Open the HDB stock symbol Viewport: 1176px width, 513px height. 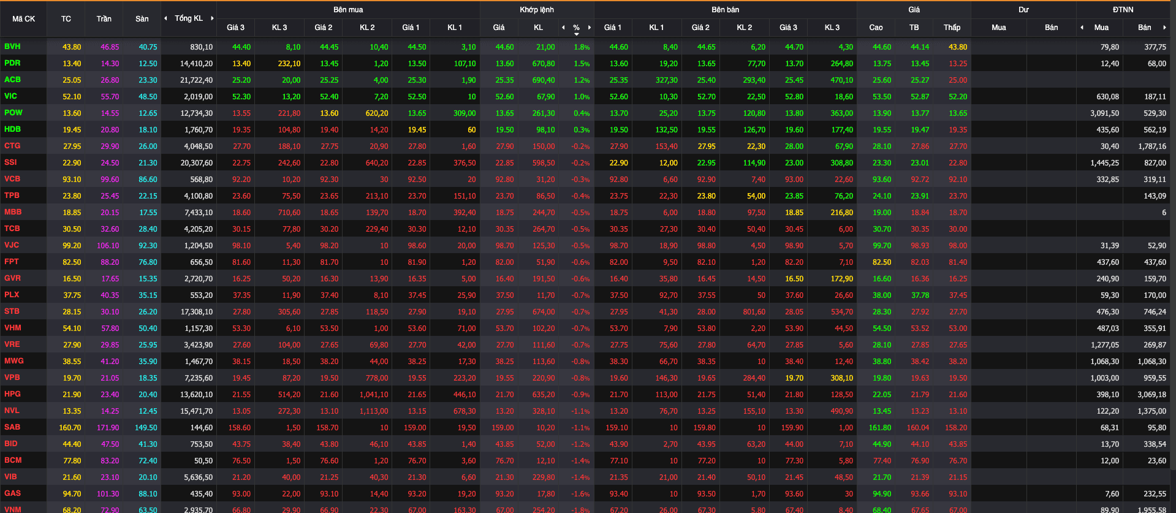[12, 129]
